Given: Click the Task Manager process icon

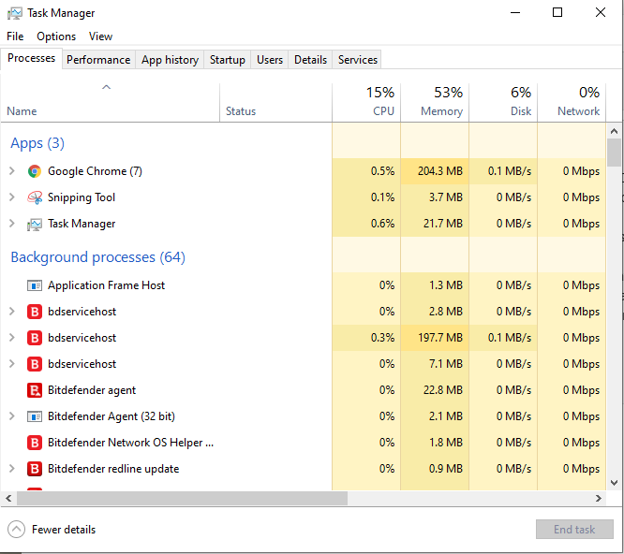Looking at the screenshot, I should pos(35,224).
